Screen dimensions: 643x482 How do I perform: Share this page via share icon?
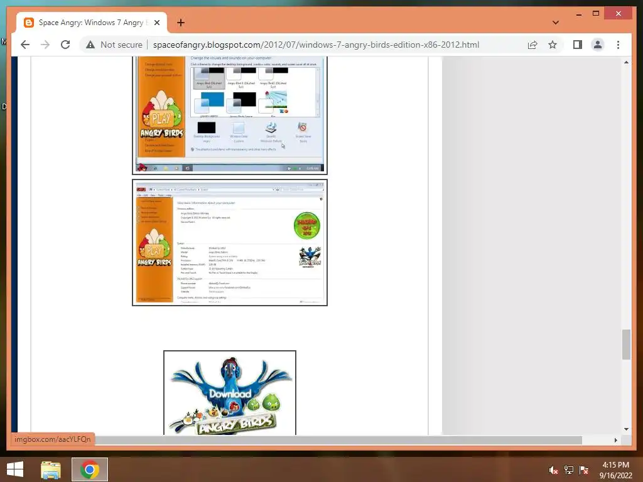532,45
